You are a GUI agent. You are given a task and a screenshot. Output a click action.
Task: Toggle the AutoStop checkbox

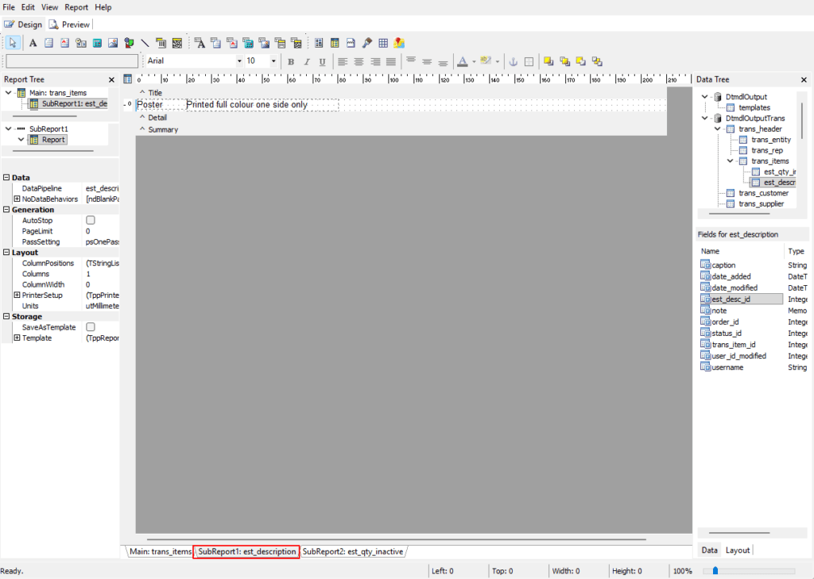(91, 220)
